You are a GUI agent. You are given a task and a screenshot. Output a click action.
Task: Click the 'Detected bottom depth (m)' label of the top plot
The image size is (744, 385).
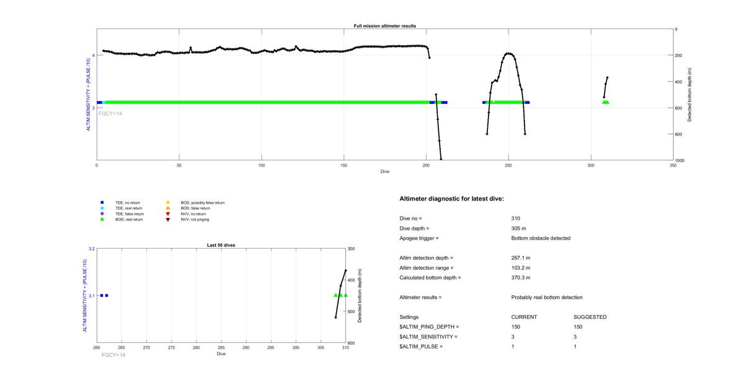click(x=689, y=95)
